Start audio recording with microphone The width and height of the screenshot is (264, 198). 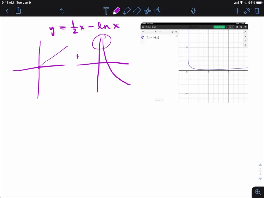coord(193,11)
